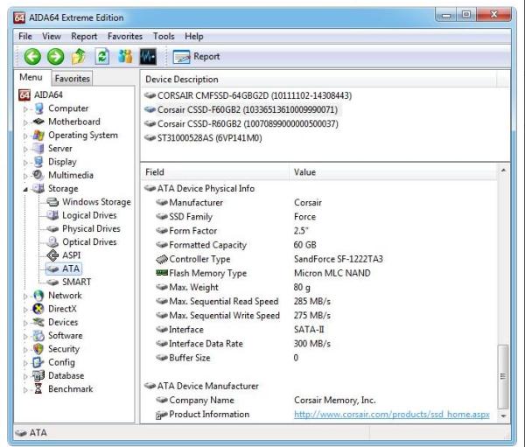Expand the Multimedia tree node
525x447 pixels.
click(x=25, y=176)
